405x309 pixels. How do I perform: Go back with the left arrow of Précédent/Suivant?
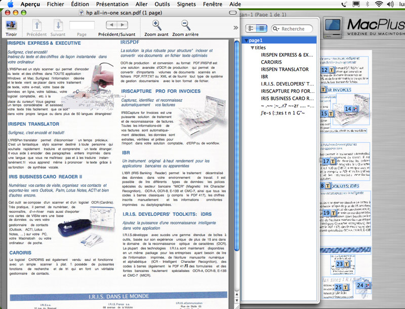tap(111, 25)
